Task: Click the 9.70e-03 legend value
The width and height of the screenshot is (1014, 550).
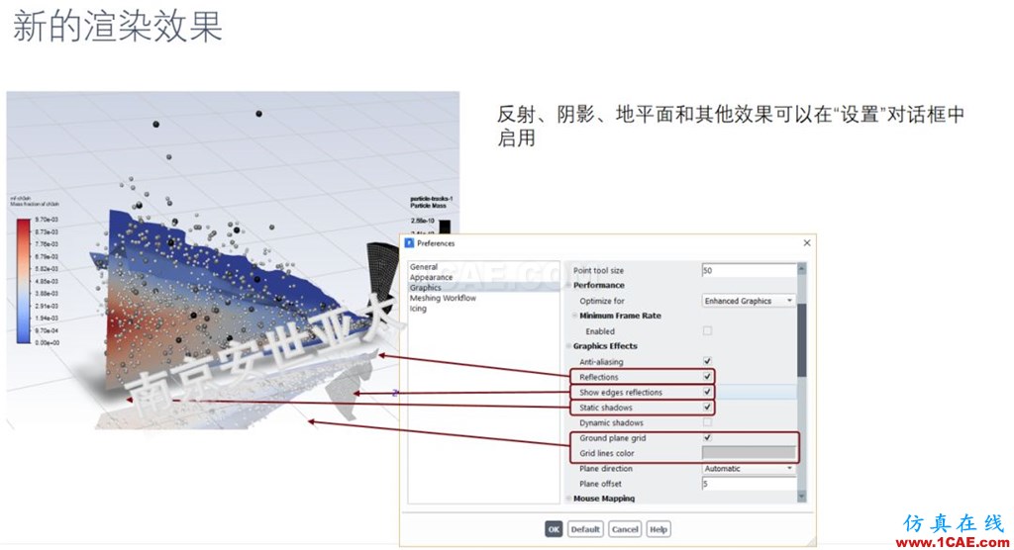Action: 47,220
